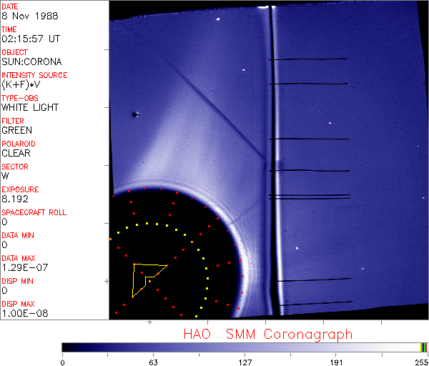Click the POLAROID label

(x=19, y=144)
